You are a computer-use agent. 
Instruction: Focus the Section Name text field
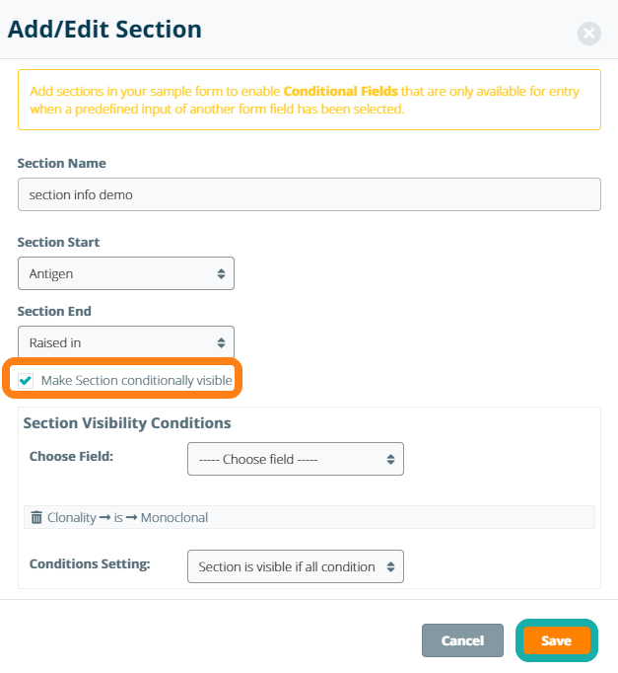tap(309, 194)
